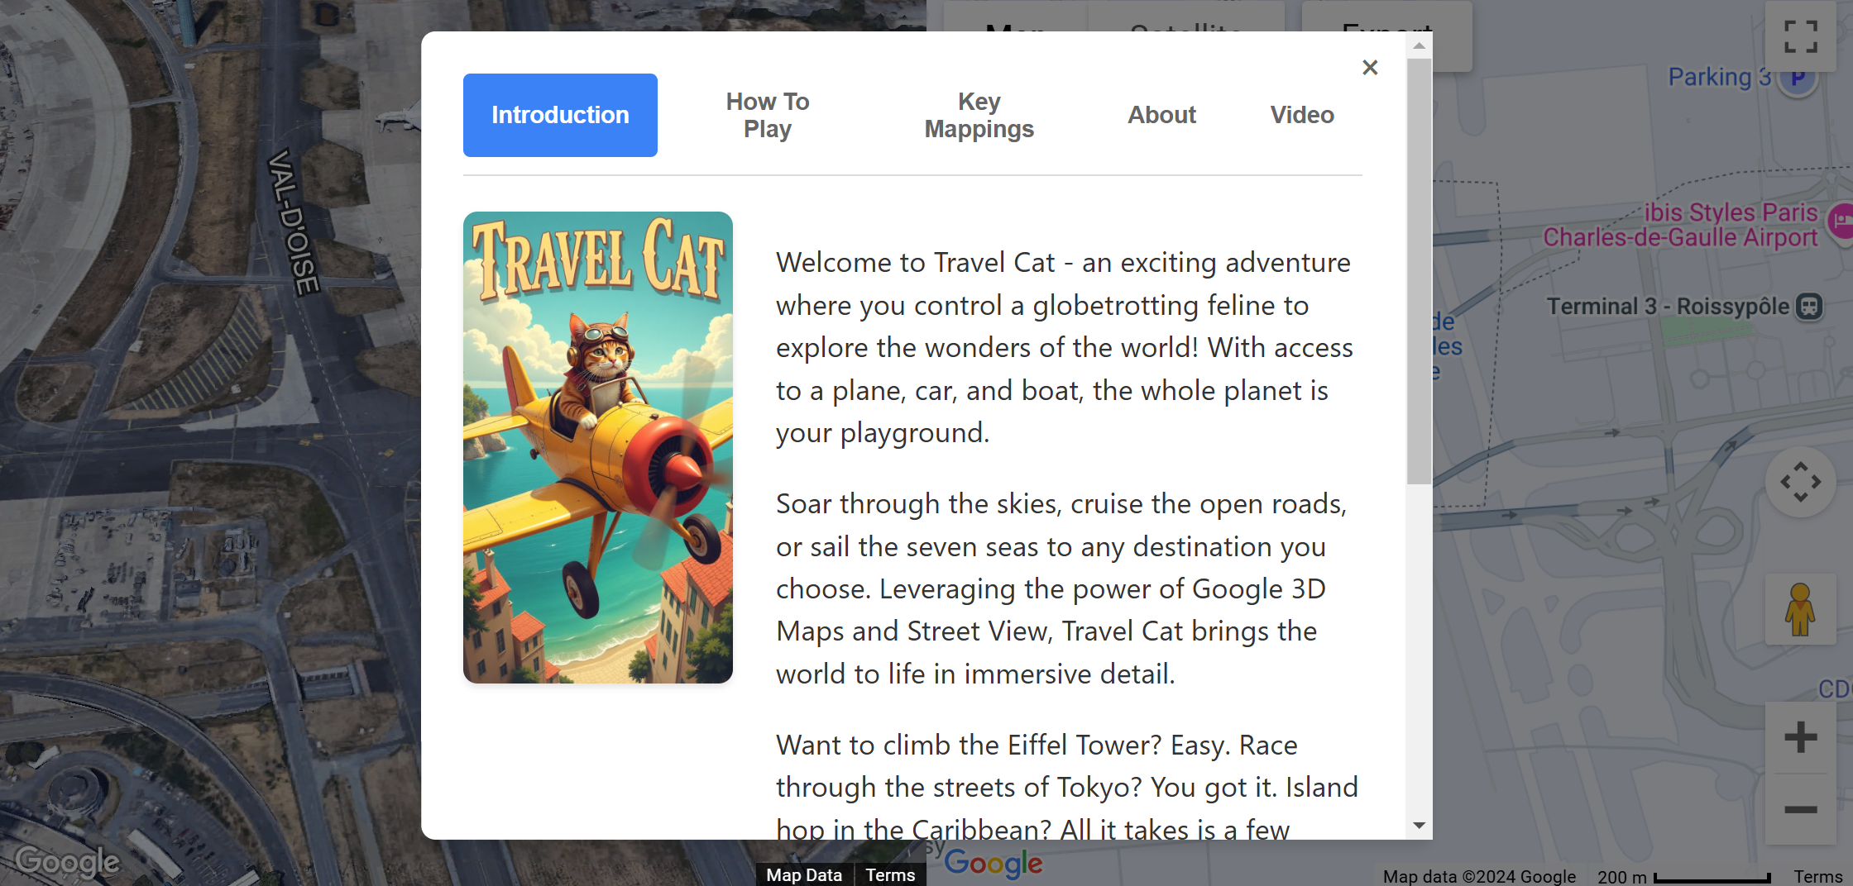Click the Travel Cat poster image
1853x886 pixels.
click(597, 447)
